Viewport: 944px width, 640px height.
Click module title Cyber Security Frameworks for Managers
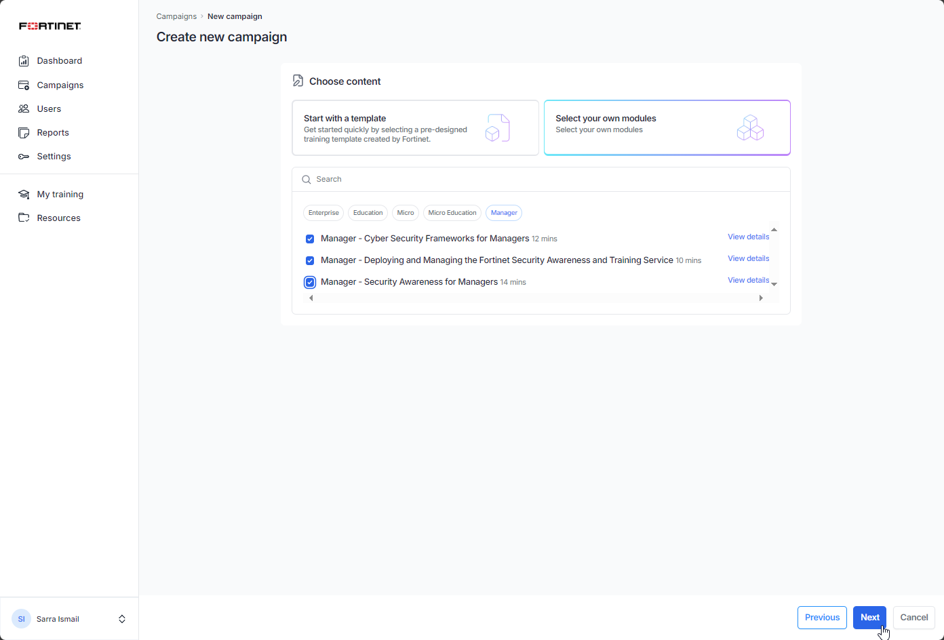[425, 239]
